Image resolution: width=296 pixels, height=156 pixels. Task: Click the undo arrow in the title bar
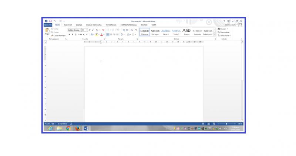[x=55, y=21]
